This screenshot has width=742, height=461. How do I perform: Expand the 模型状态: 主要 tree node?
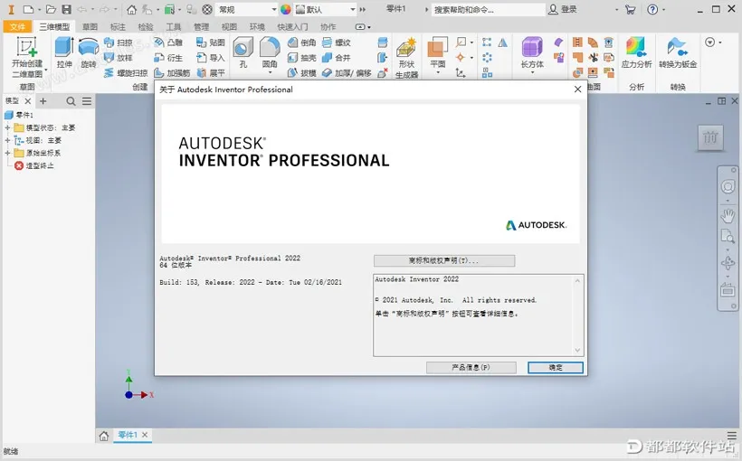tap(7, 127)
